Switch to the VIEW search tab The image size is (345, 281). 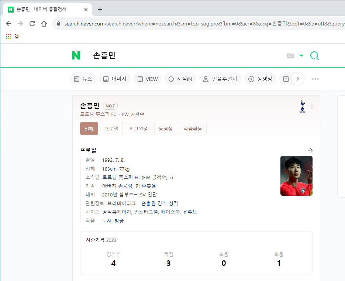pyautogui.click(x=148, y=79)
